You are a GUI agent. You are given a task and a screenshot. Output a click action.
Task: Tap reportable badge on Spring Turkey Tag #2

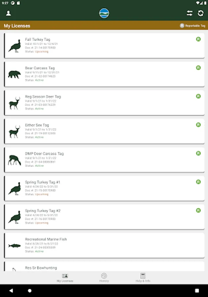coord(198,210)
